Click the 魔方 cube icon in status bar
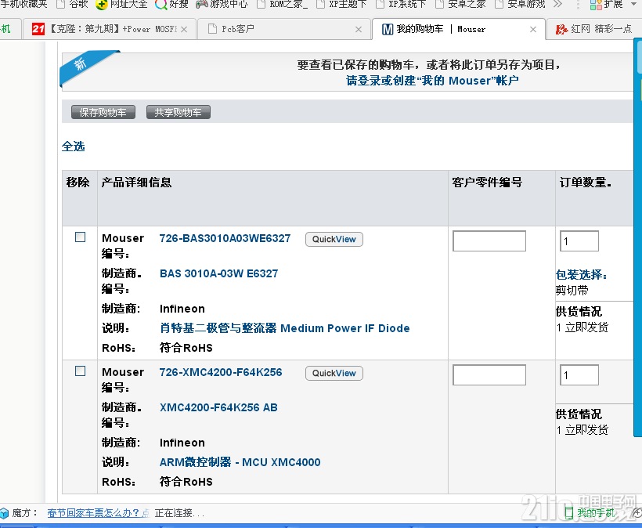Viewport: 642px width, 528px height. coord(4,513)
